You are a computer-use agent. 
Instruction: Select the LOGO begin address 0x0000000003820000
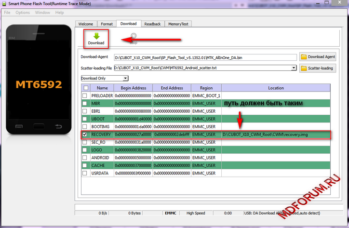(x=134, y=150)
